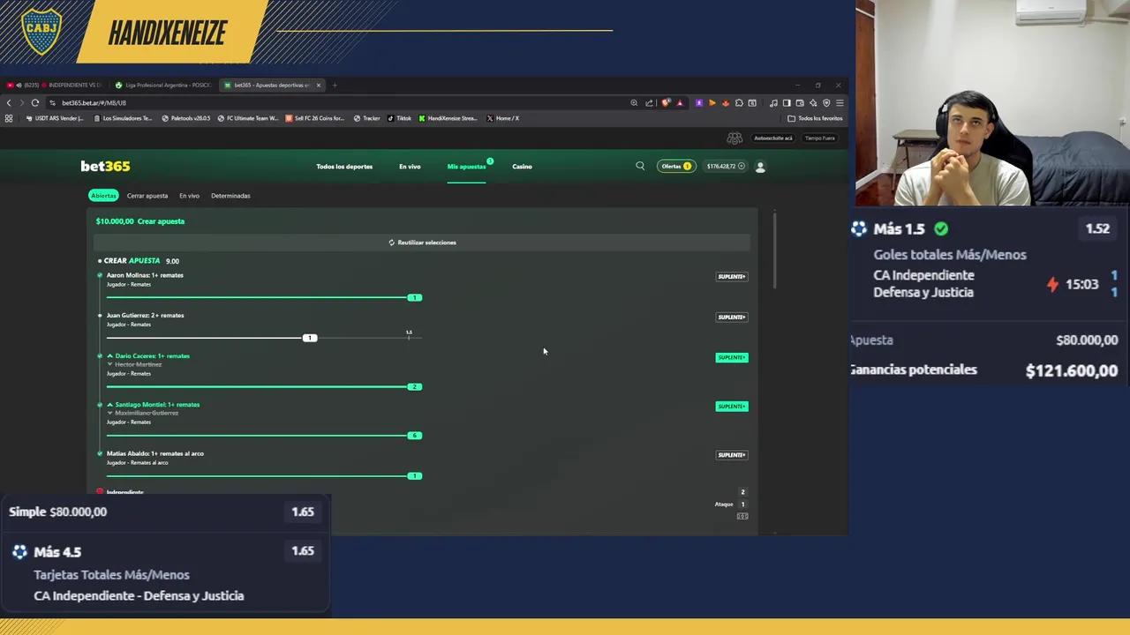Image resolution: width=1130 pixels, height=635 pixels.
Task: Open Mis apuestas section
Action: click(x=466, y=167)
